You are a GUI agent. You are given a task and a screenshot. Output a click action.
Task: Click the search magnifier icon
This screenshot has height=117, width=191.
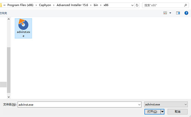point(185,5)
